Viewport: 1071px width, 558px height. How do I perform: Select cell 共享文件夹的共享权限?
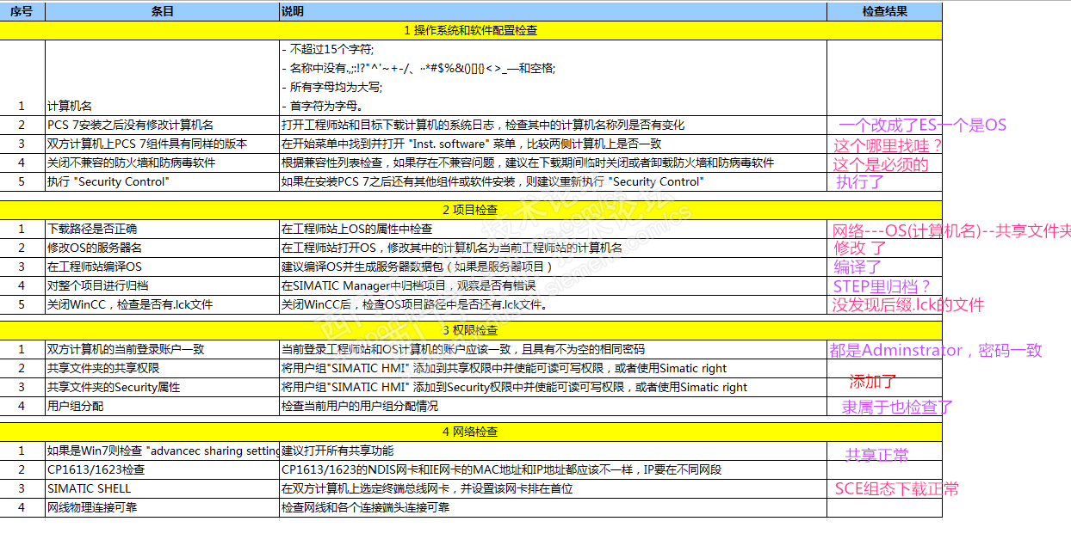coord(162,368)
